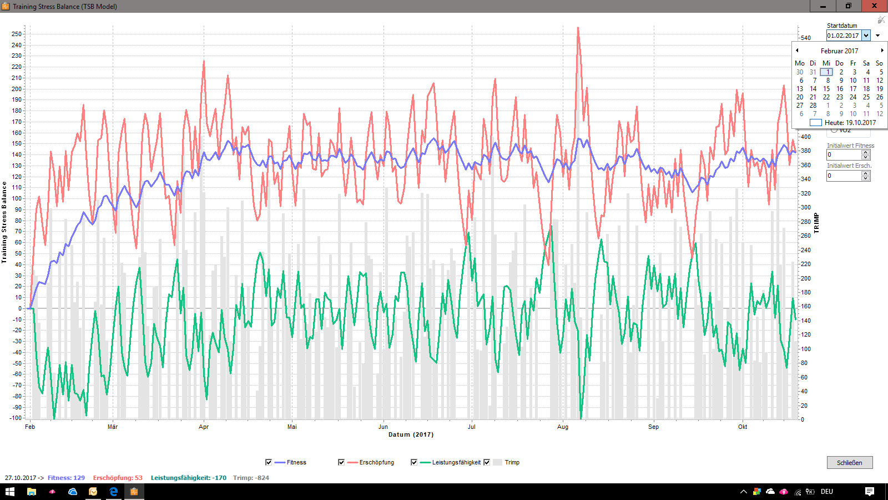Open File Explorer from the taskbar
Image resolution: width=888 pixels, height=500 pixels.
(32, 492)
